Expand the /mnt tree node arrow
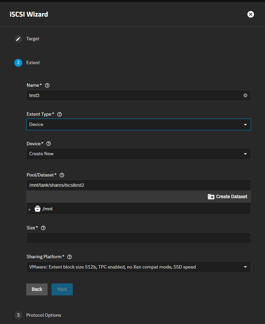This screenshot has width=265, height=324. 30,209
